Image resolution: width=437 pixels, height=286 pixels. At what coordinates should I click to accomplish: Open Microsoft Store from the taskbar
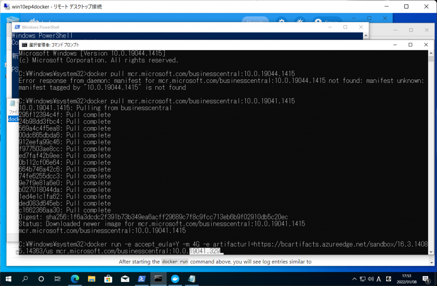(x=108, y=279)
